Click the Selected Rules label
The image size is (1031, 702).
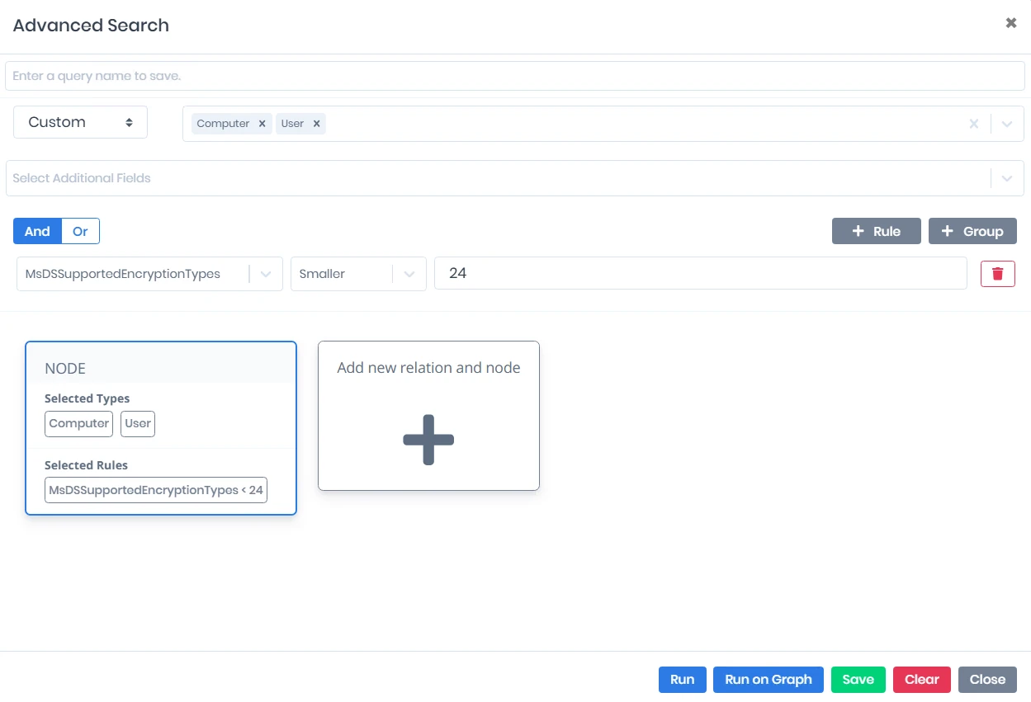pyautogui.click(x=86, y=465)
